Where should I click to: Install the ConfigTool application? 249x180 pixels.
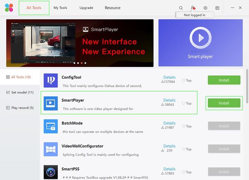point(224,80)
